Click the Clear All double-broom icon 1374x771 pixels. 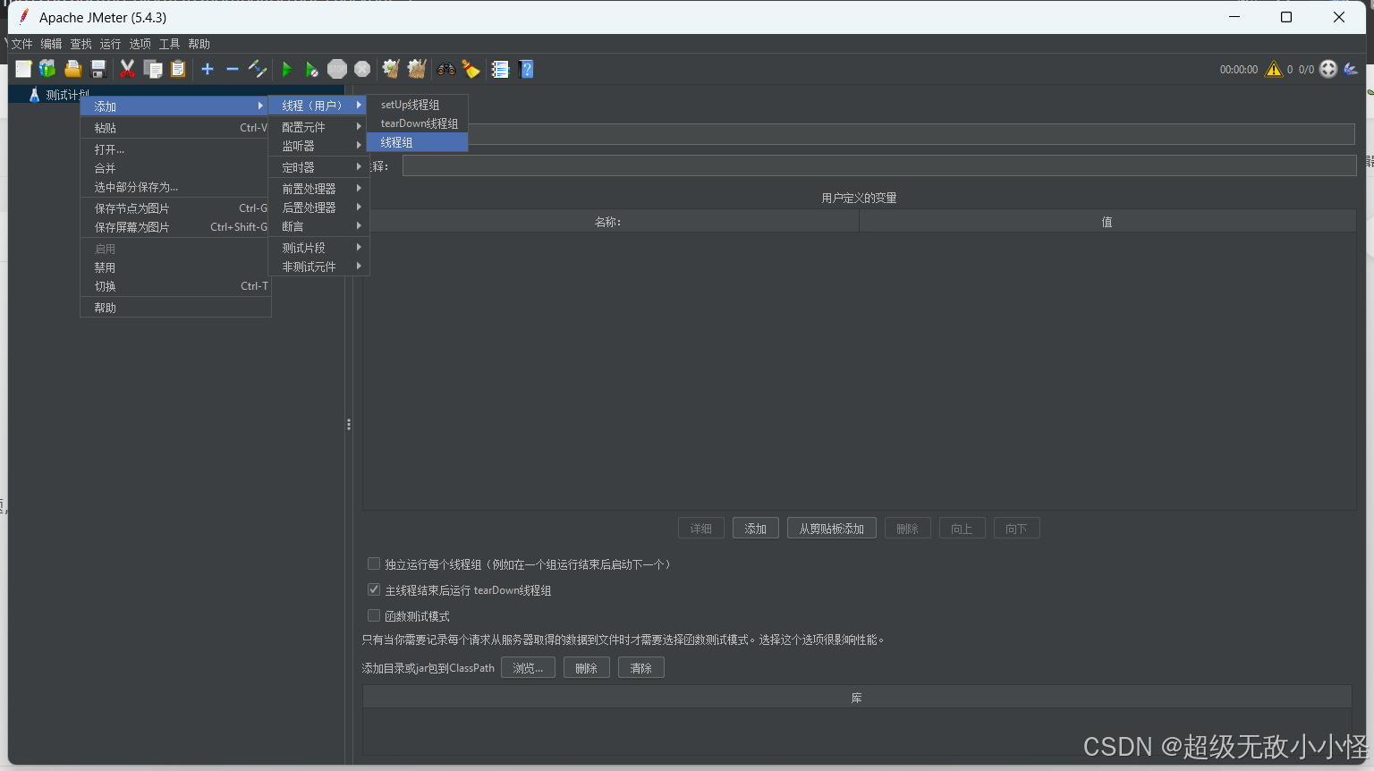(416, 69)
